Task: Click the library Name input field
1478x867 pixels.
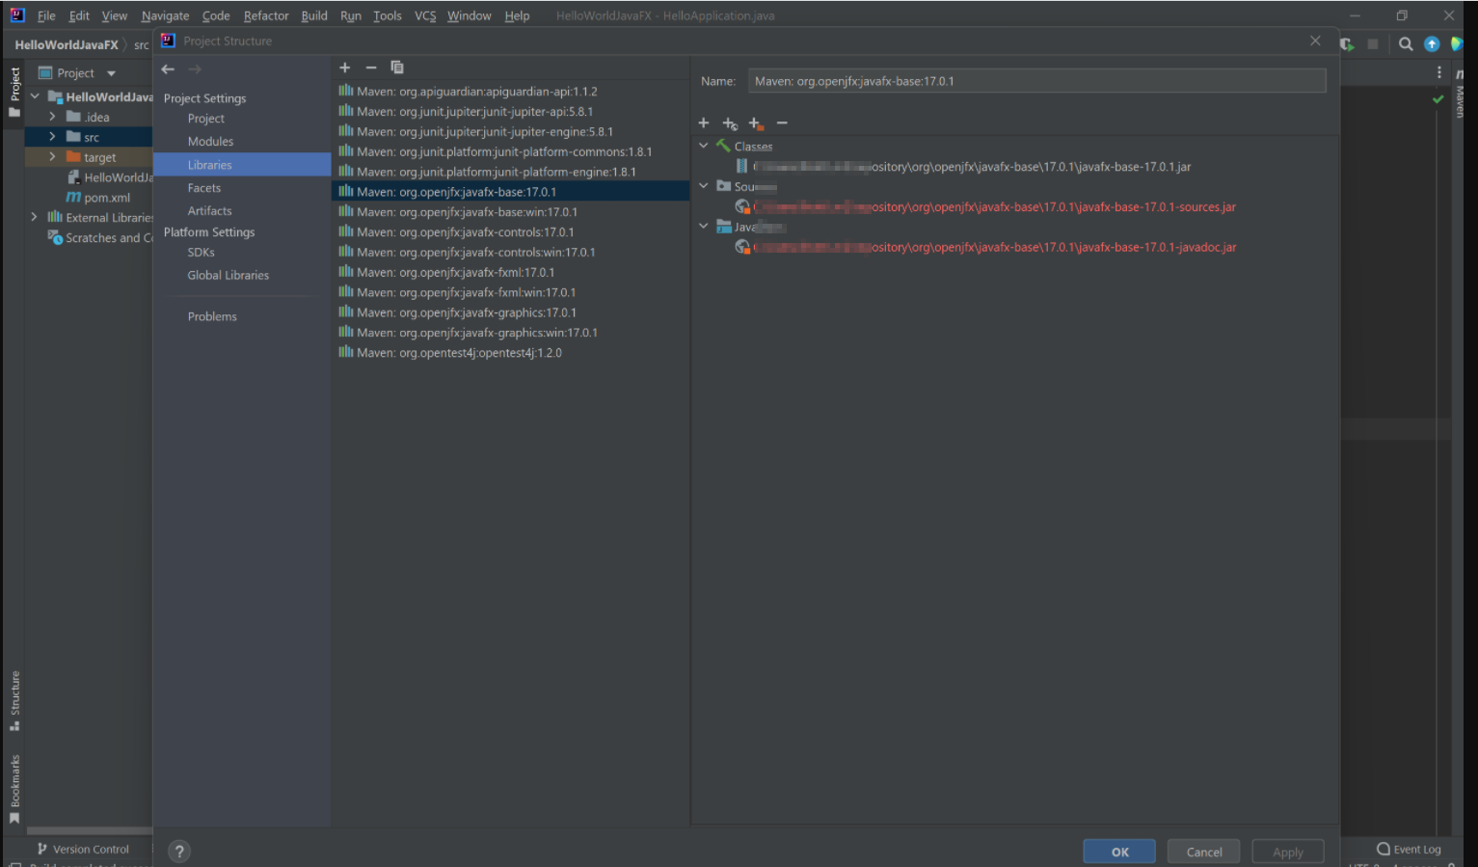Action: point(1036,81)
